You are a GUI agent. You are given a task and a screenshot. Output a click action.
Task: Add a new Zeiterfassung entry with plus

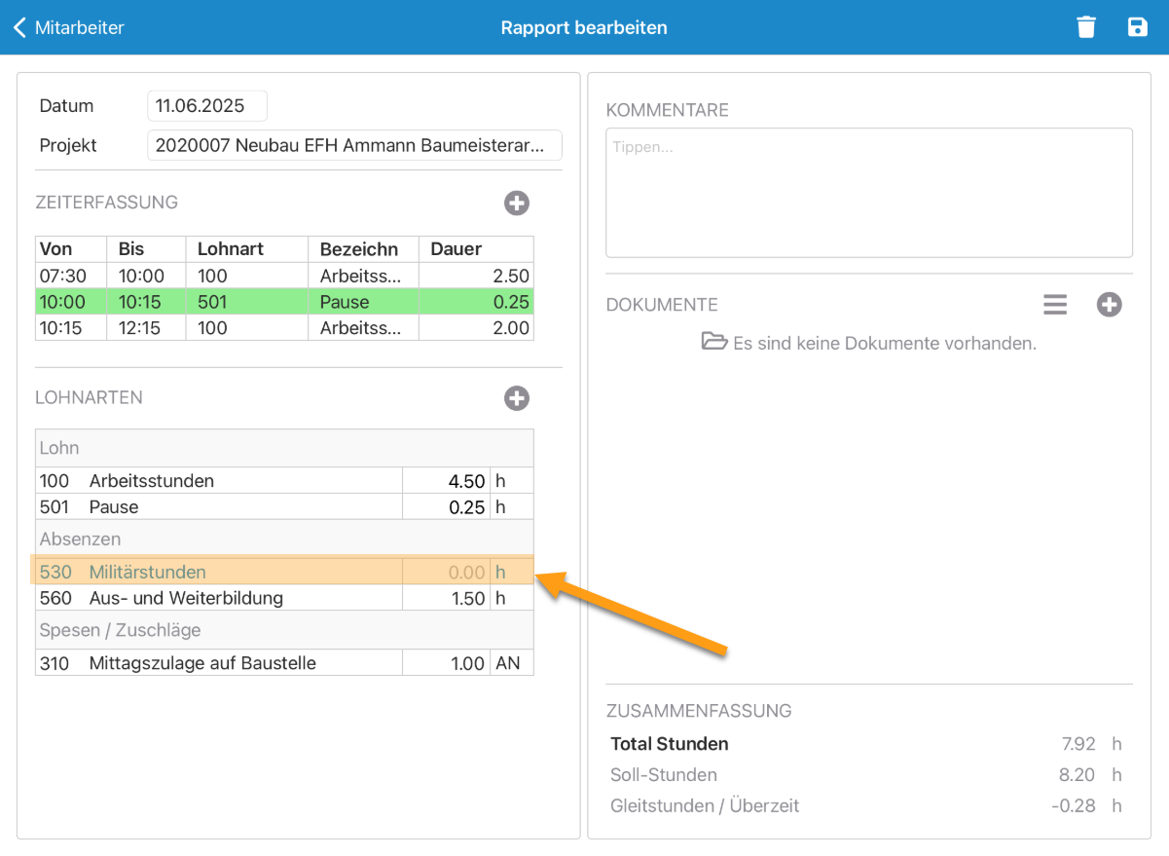click(516, 203)
